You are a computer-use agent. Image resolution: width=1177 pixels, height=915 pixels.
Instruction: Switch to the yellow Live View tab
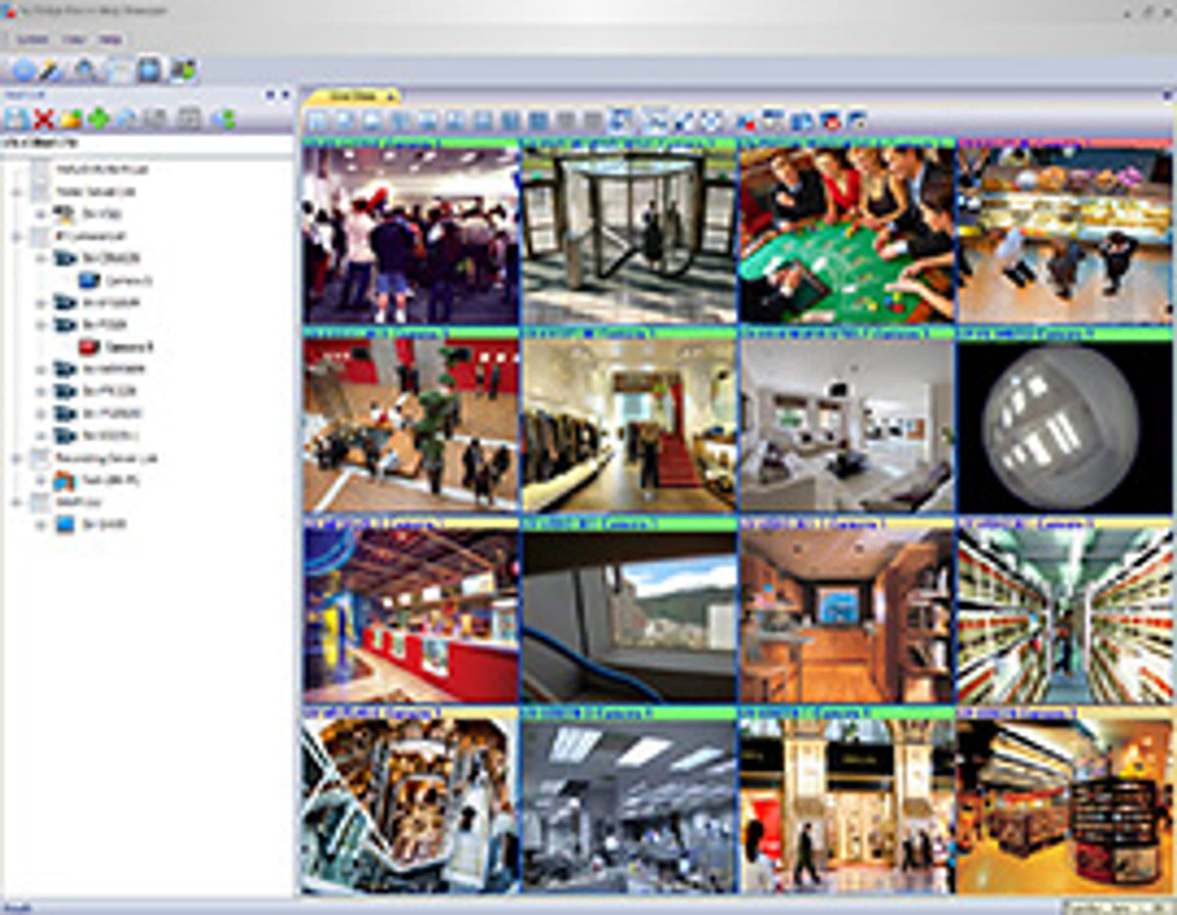(x=351, y=95)
